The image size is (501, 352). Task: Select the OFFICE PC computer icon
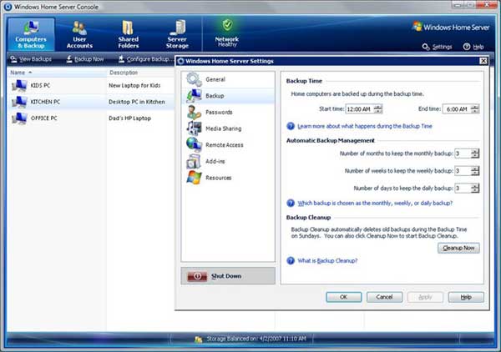pos(19,118)
